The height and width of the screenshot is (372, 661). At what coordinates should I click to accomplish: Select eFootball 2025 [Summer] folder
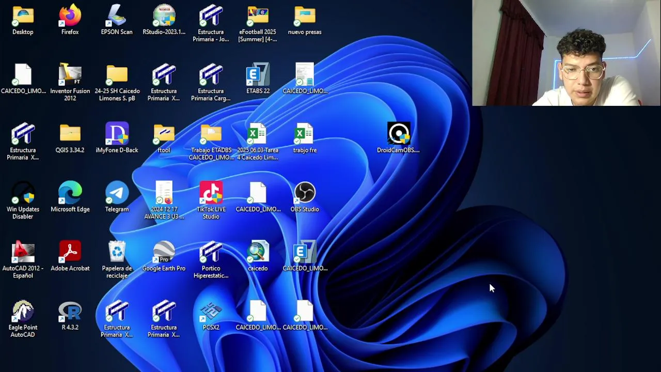258,17
